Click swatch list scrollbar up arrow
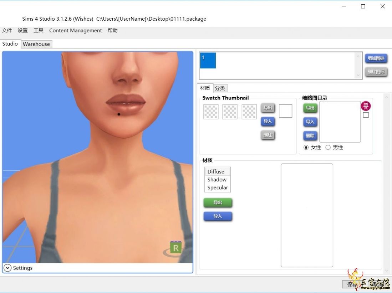Image resolution: width=392 pixels, height=293 pixels. point(358,57)
